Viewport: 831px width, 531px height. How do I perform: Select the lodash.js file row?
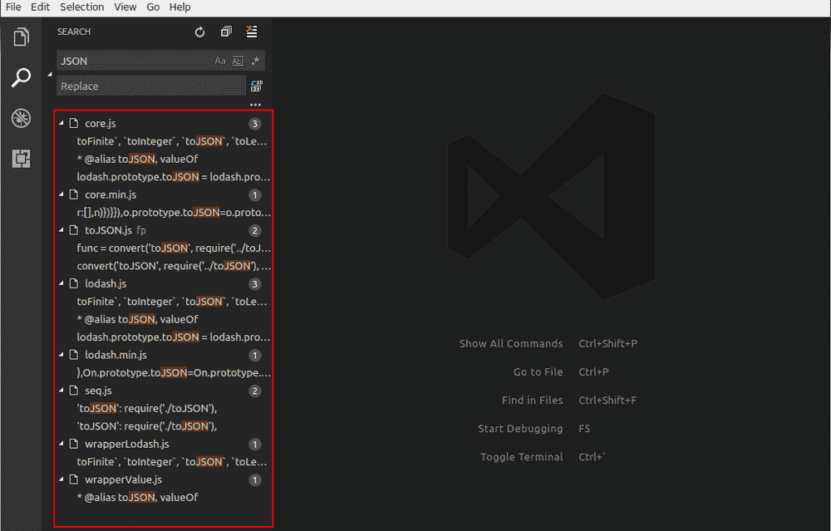click(163, 283)
